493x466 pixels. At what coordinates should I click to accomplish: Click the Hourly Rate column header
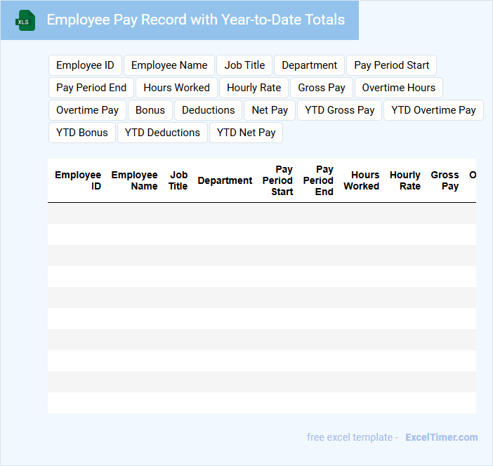405,180
